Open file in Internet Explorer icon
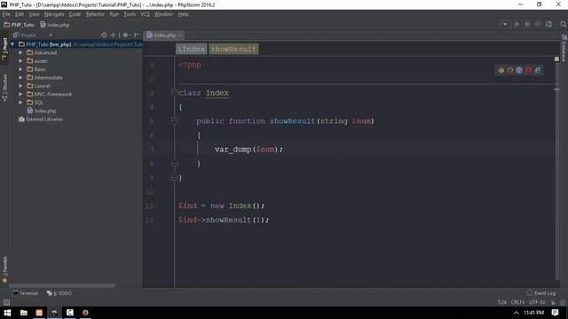 537,70
